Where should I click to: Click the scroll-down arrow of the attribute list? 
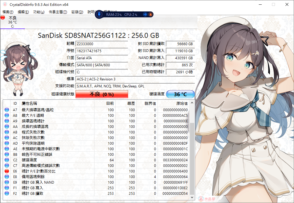click(192, 197)
